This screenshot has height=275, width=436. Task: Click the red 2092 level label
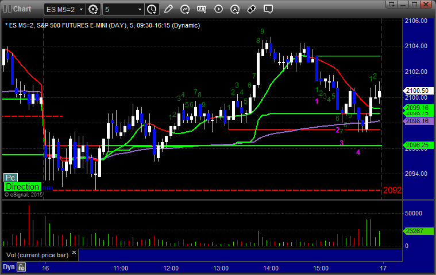[x=392, y=190]
